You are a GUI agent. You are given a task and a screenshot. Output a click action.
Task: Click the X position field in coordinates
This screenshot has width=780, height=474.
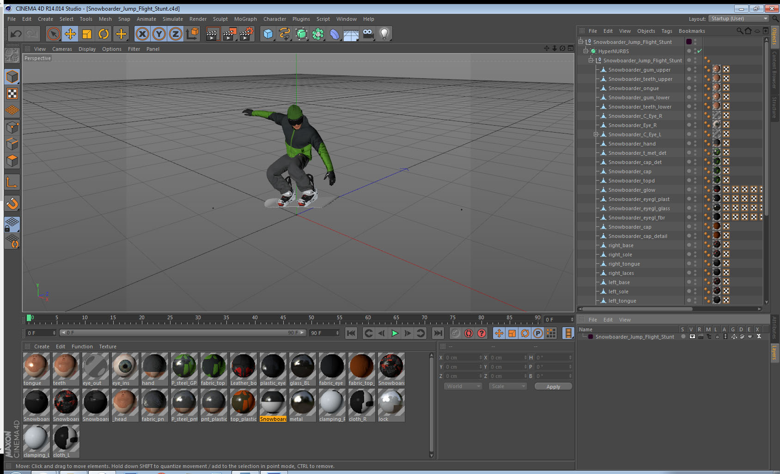pyautogui.click(x=463, y=358)
